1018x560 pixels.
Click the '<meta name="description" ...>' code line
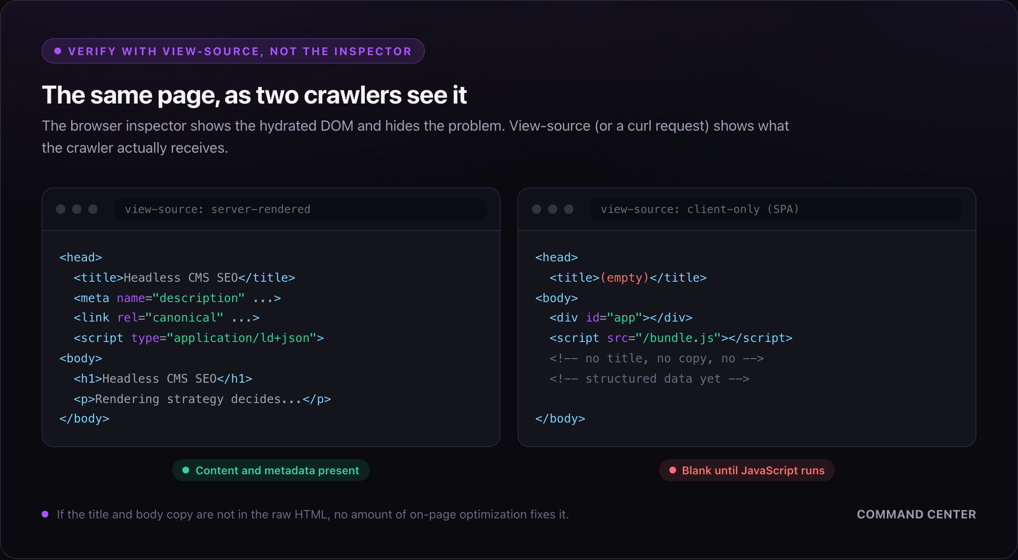point(177,298)
